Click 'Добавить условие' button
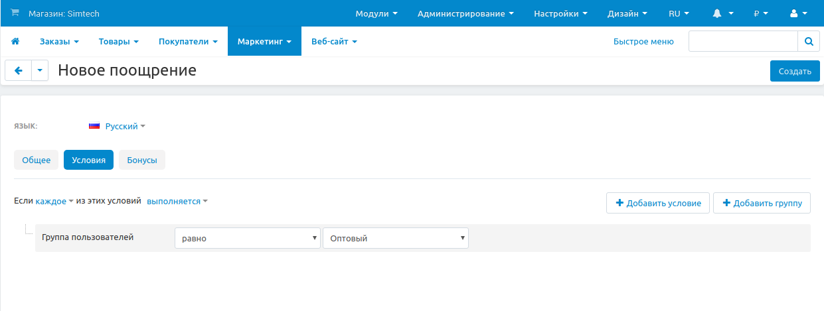The width and height of the screenshot is (824, 311). 658,203
